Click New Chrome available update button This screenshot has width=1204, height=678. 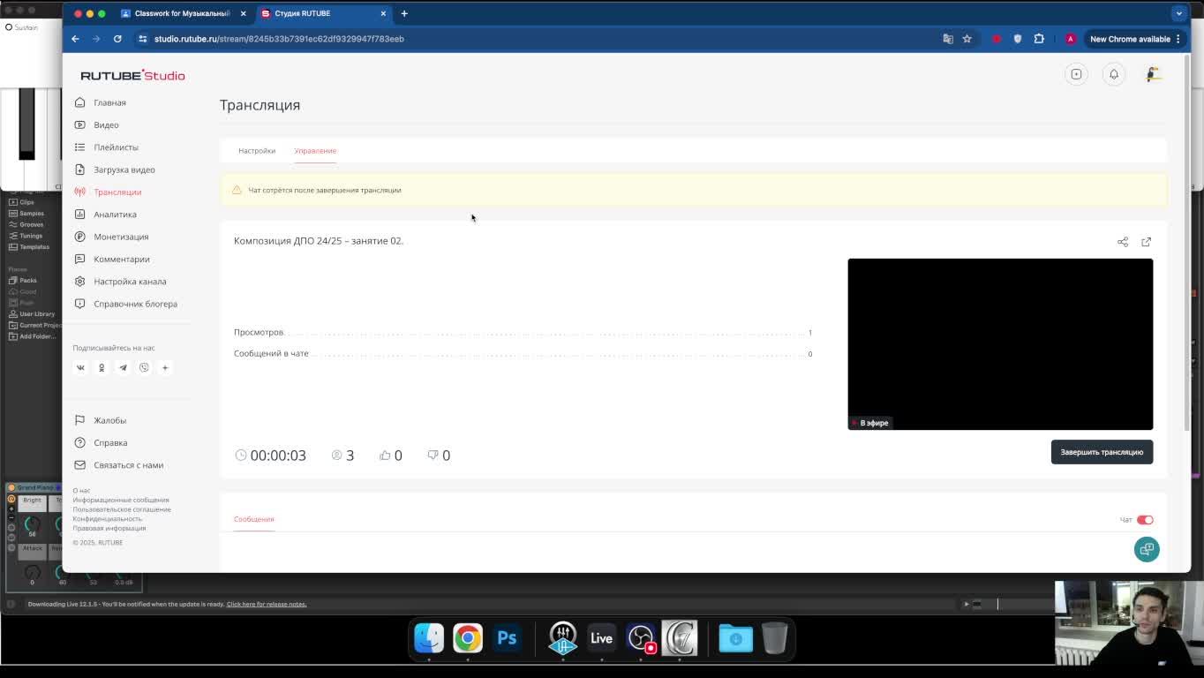(x=1134, y=39)
